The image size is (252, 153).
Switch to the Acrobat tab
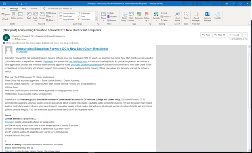pyautogui.click(x=34, y=8)
